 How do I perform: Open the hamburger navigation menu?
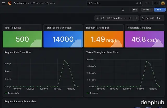click(4, 3)
